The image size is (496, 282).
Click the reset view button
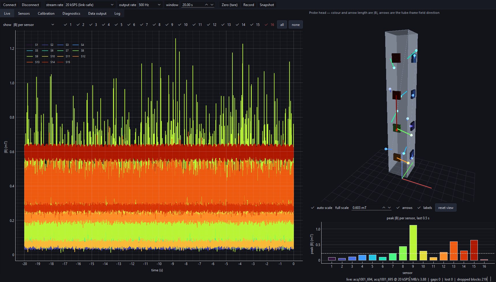tap(446, 208)
